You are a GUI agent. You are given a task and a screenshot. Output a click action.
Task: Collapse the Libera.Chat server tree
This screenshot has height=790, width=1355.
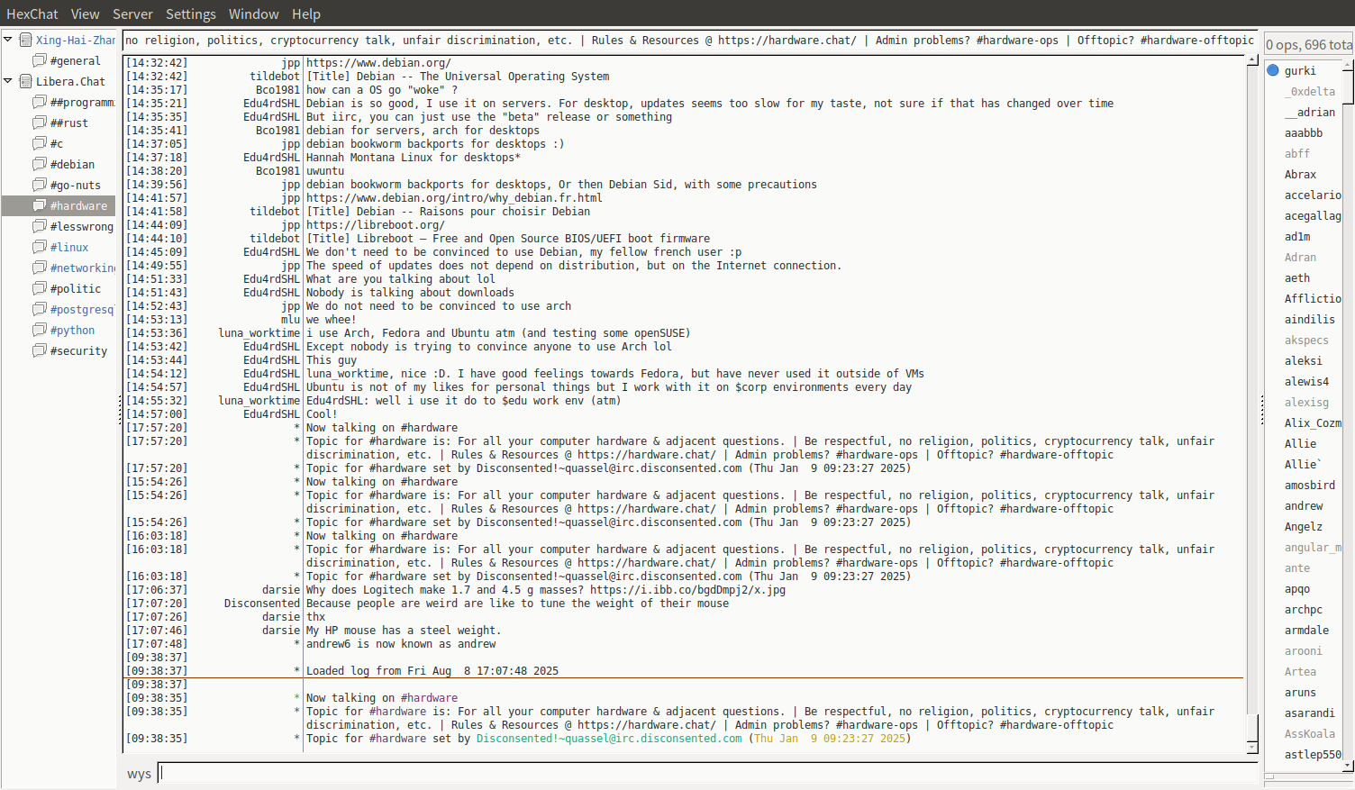point(8,81)
